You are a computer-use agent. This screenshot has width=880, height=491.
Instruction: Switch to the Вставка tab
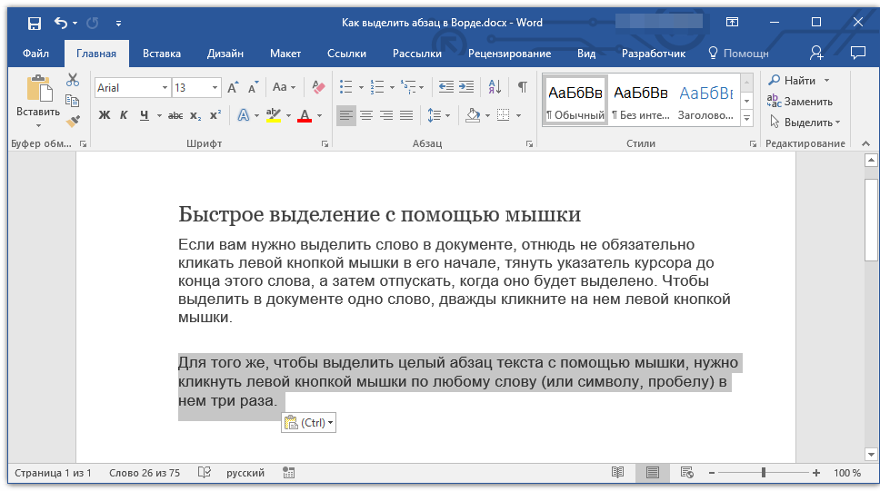[x=162, y=54]
